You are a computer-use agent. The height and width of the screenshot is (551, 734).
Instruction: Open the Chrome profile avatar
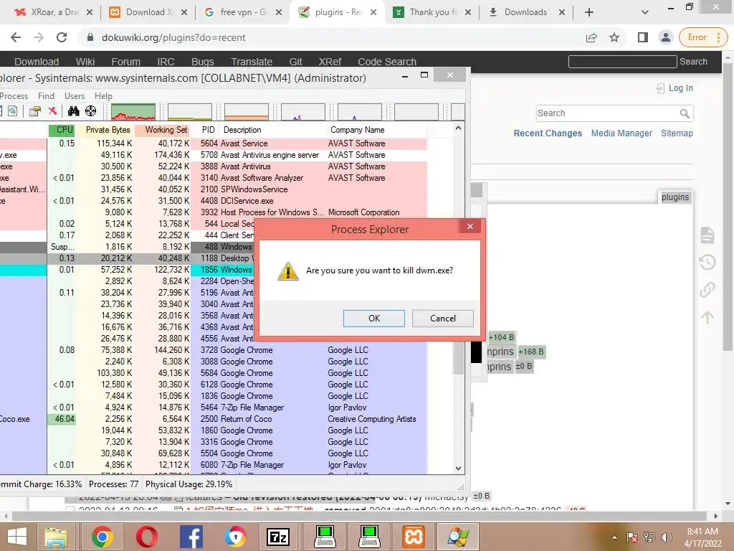click(665, 37)
